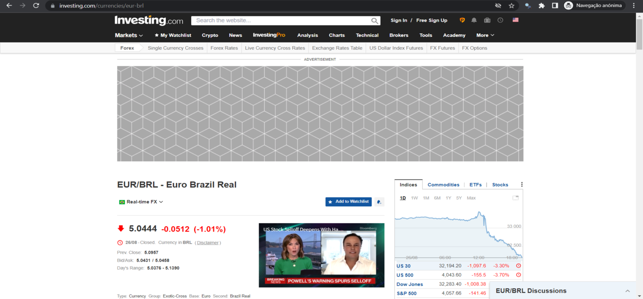Switch to the Stocks tab

[x=500, y=185]
